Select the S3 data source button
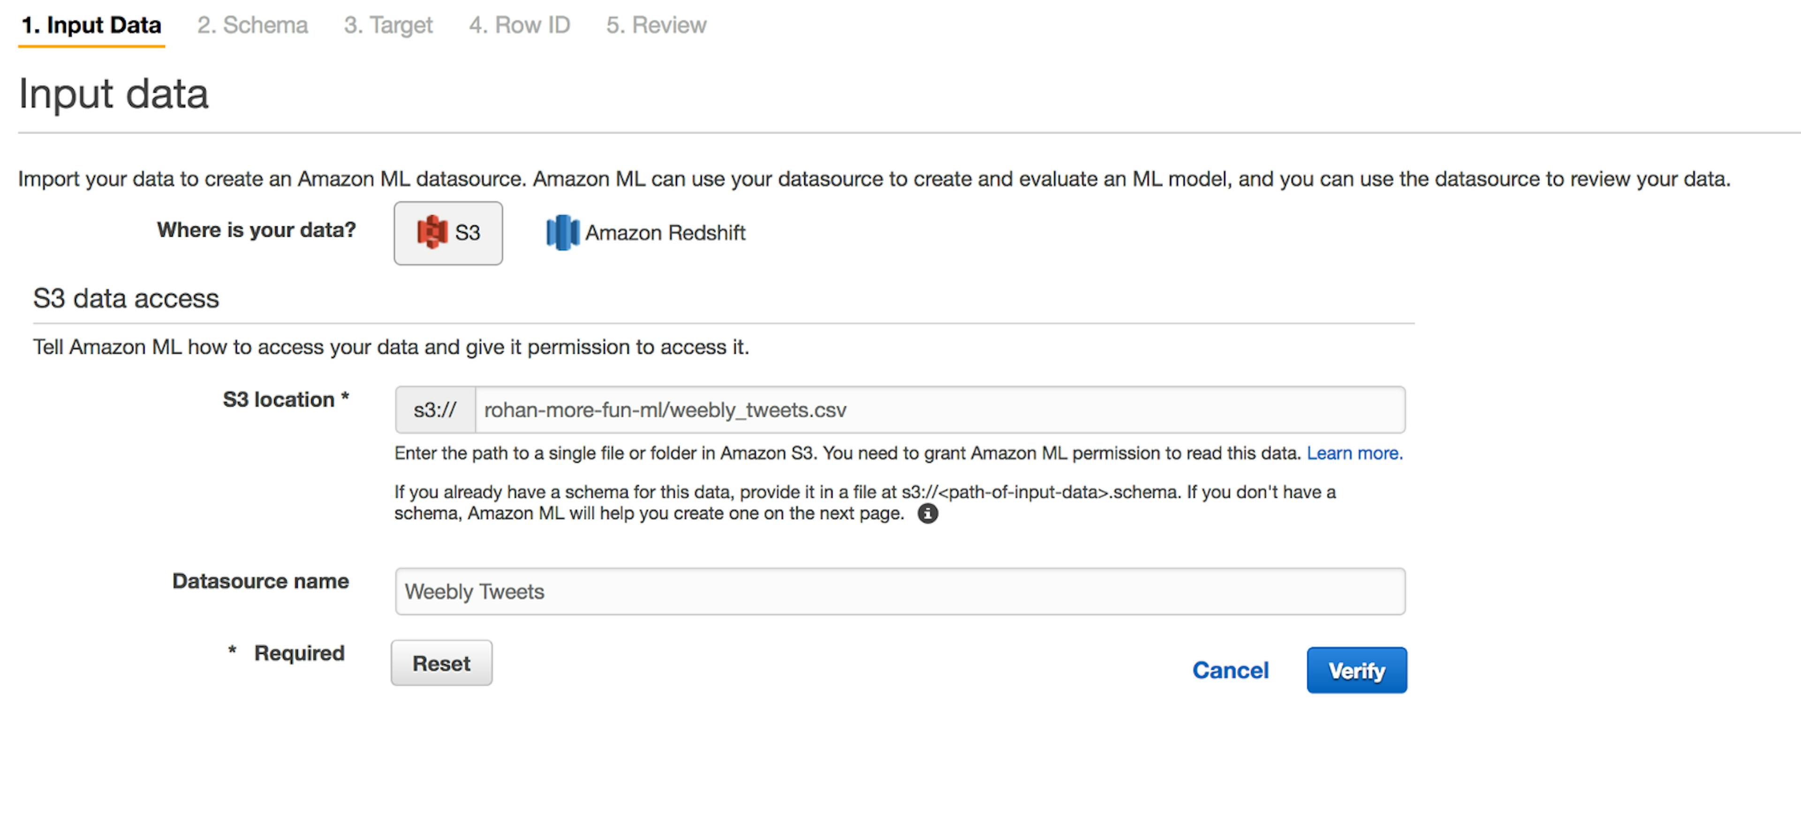This screenshot has height=839, width=1801. (x=447, y=232)
